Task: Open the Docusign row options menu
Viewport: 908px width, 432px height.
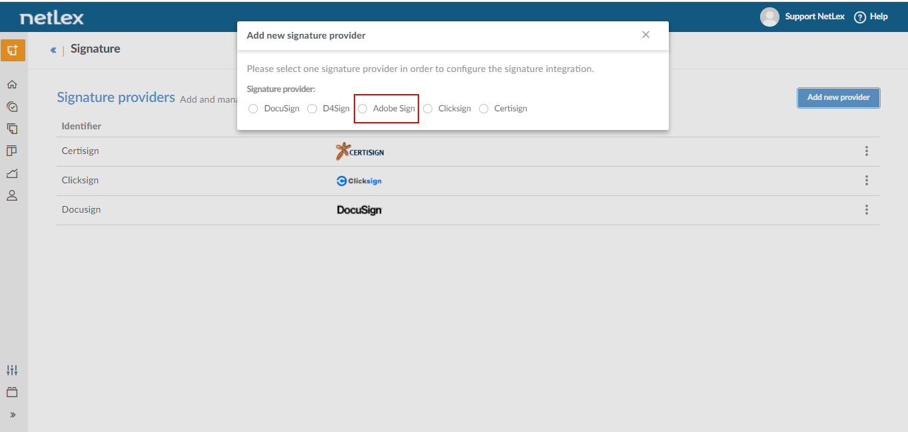Action: click(x=867, y=210)
